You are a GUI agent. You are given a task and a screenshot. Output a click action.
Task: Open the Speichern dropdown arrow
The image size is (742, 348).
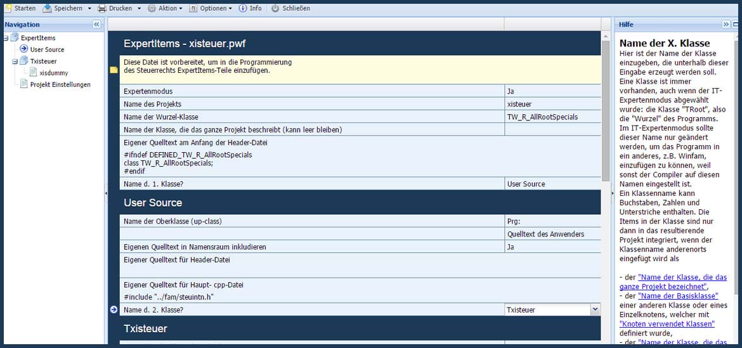pos(89,9)
